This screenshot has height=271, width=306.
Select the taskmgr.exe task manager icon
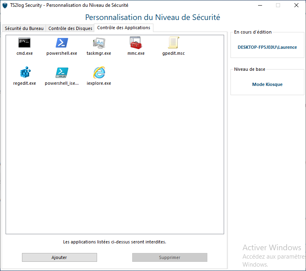tap(99, 43)
